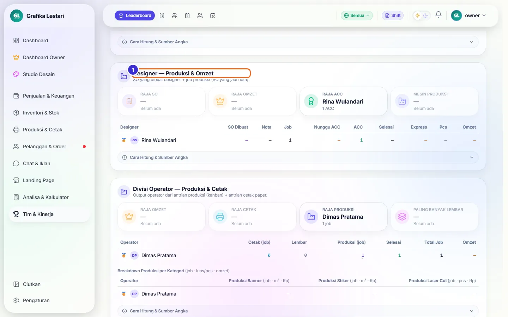The width and height of the screenshot is (508, 317).
Task: Expand the topmost Cara Hitung & Sumber Angka
Action: pos(298,42)
